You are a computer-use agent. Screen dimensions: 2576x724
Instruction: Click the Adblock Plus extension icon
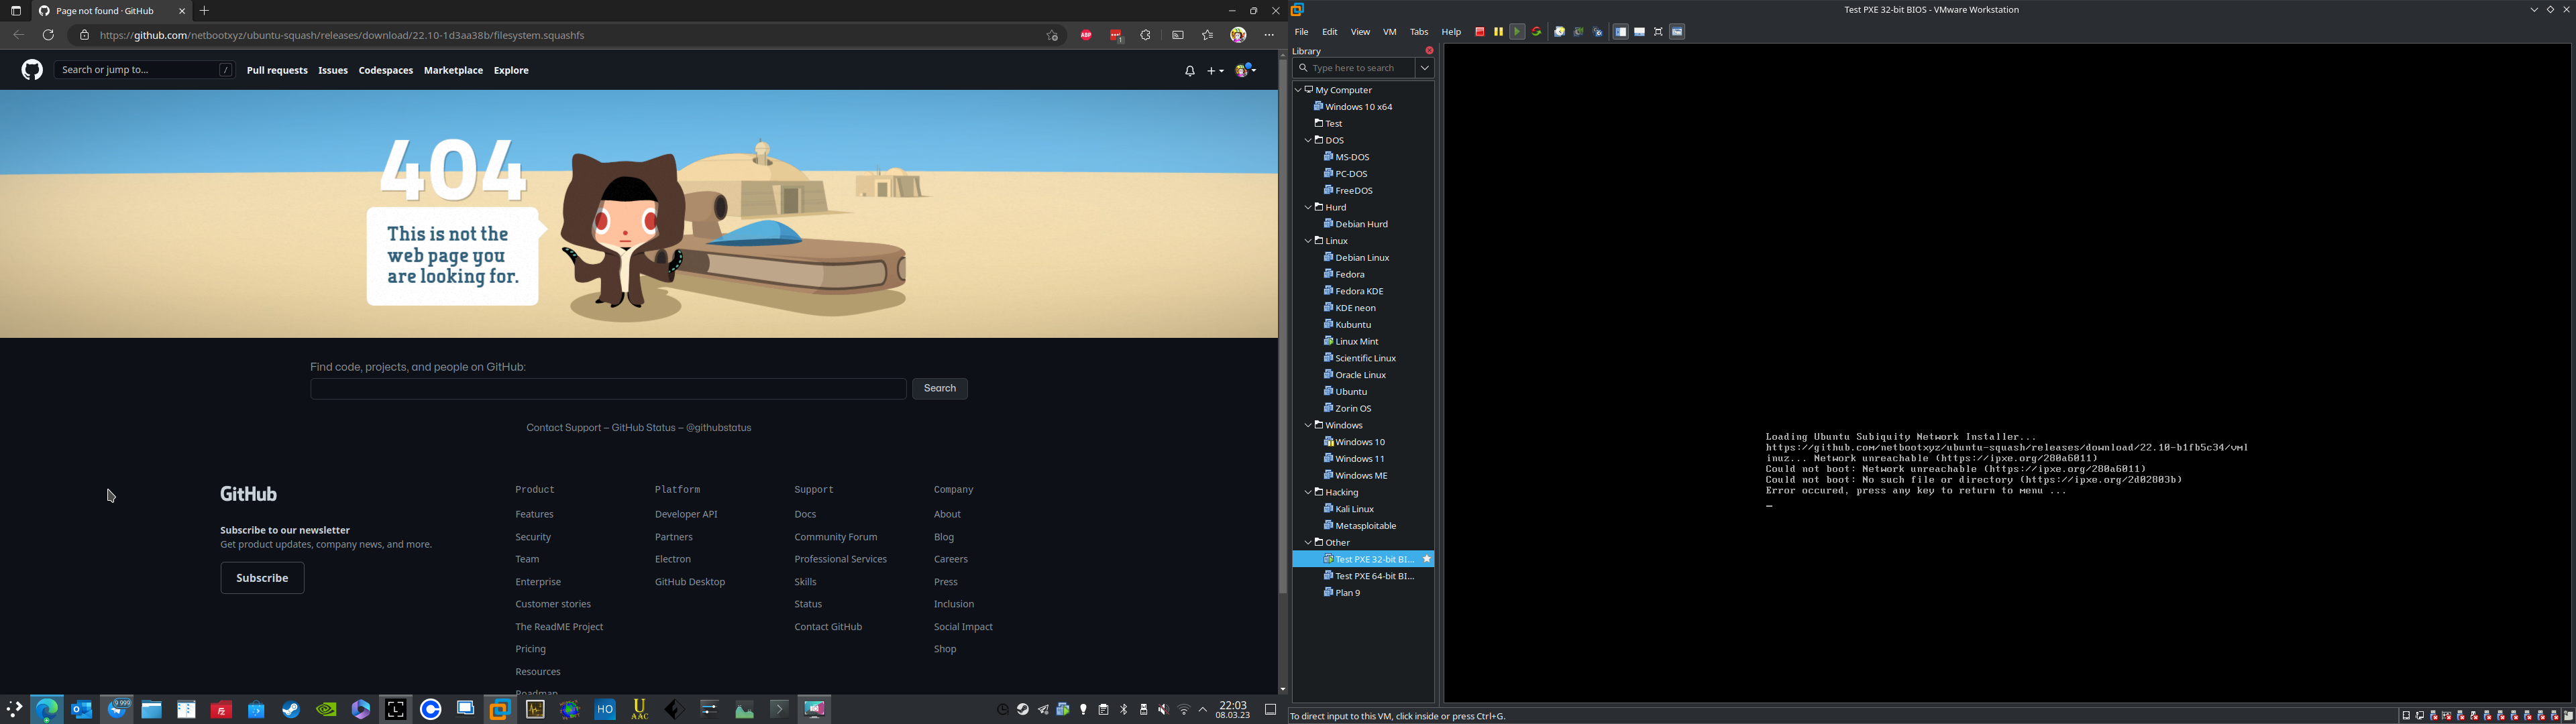coord(1085,35)
